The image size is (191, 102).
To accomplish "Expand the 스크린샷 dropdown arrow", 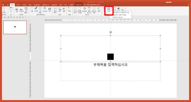I will (21, 13).
